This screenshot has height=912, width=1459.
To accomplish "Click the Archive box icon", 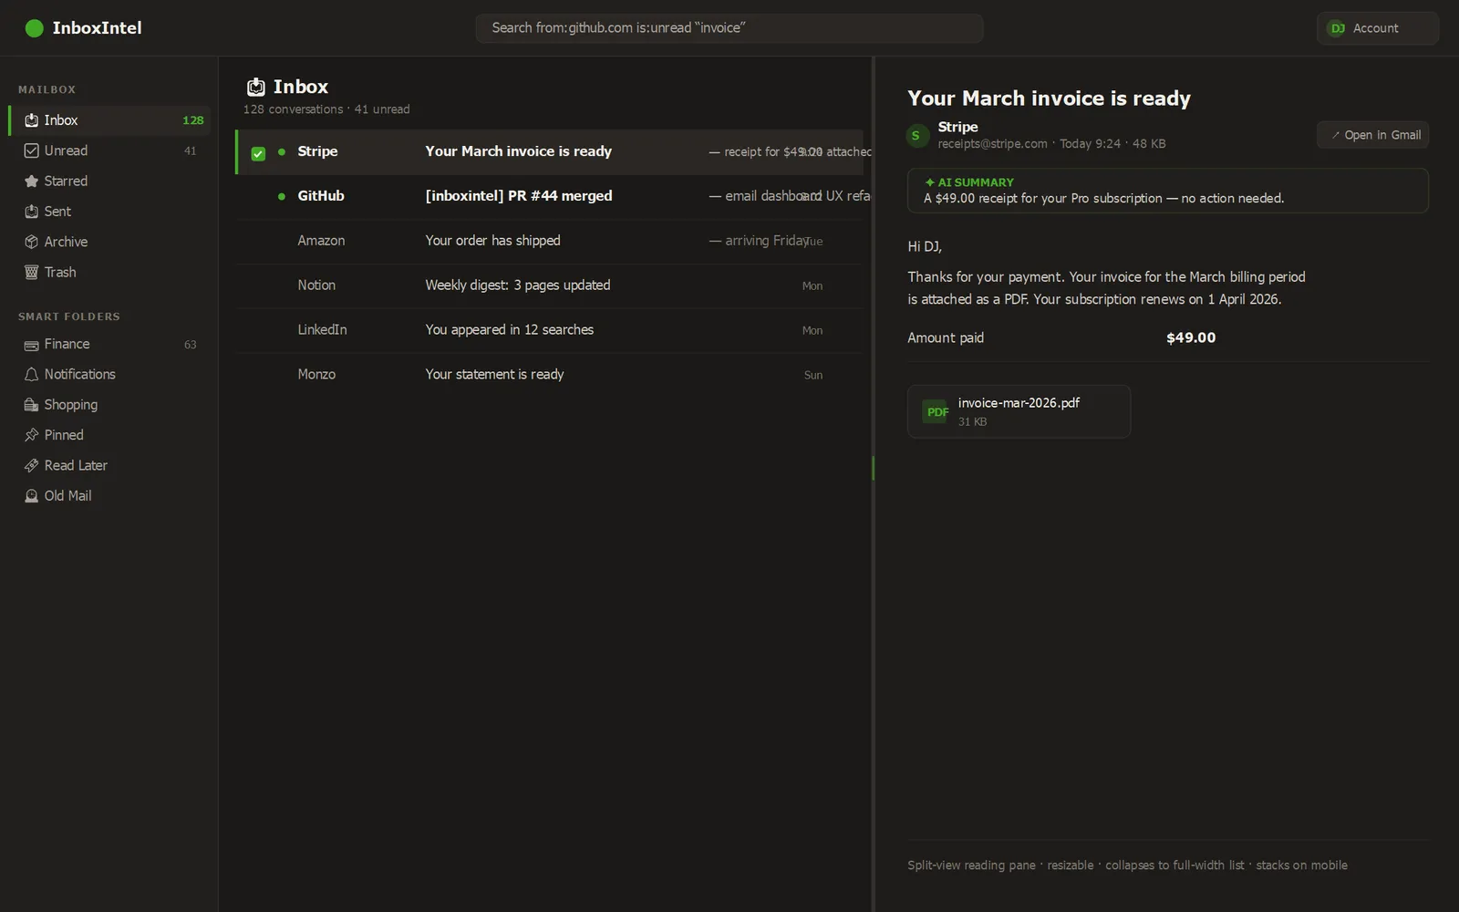I will tap(32, 242).
